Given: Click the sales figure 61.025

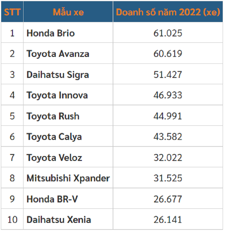Looking at the screenshot, I should (168, 33).
